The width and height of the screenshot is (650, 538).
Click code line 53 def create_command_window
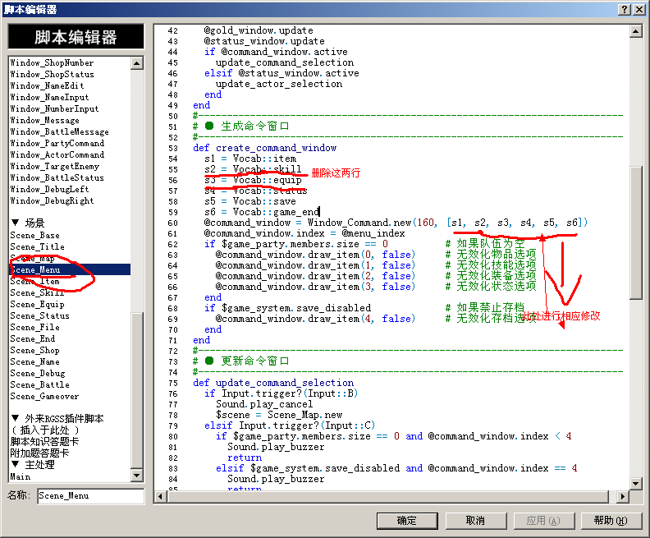tap(265, 148)
